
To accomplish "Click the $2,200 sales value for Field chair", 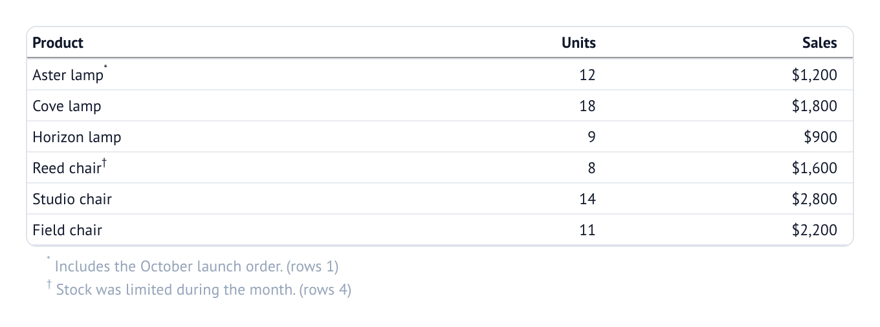I will [x=814, y=230].
